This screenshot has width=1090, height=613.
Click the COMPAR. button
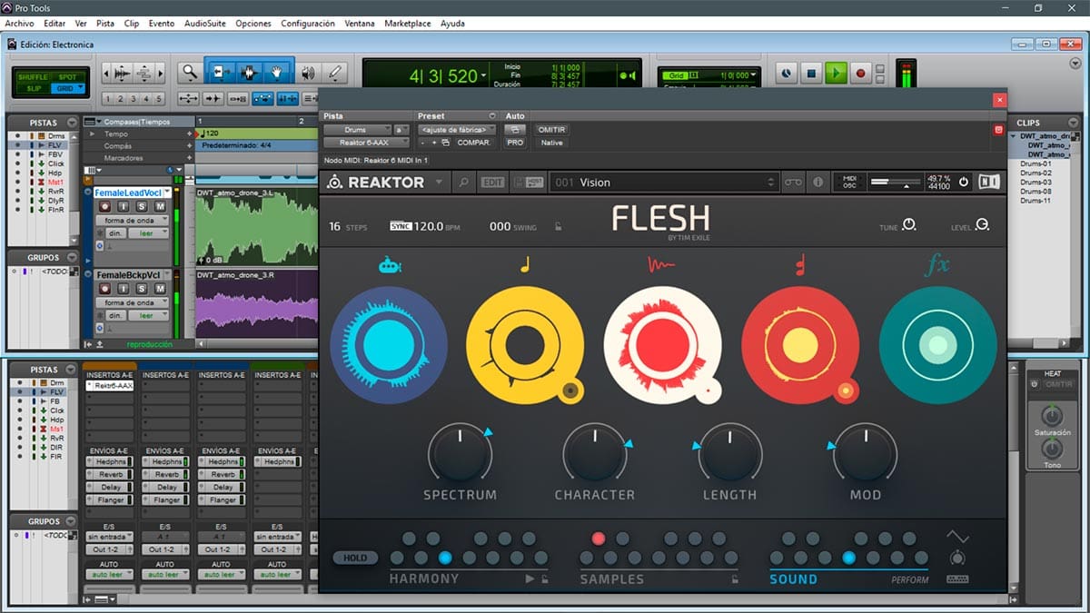coord(474,143)
